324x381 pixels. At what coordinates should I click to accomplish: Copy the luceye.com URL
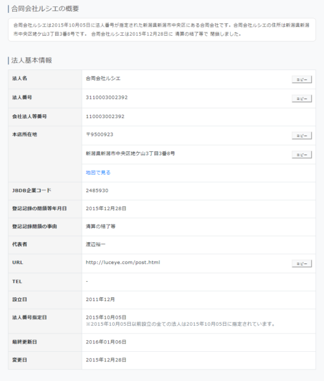click(x=302, y=264)
